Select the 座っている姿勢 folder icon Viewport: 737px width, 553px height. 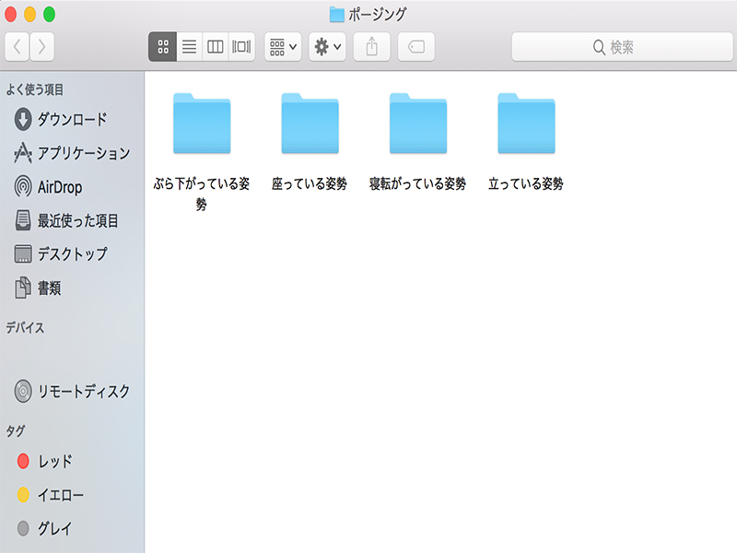310,124
